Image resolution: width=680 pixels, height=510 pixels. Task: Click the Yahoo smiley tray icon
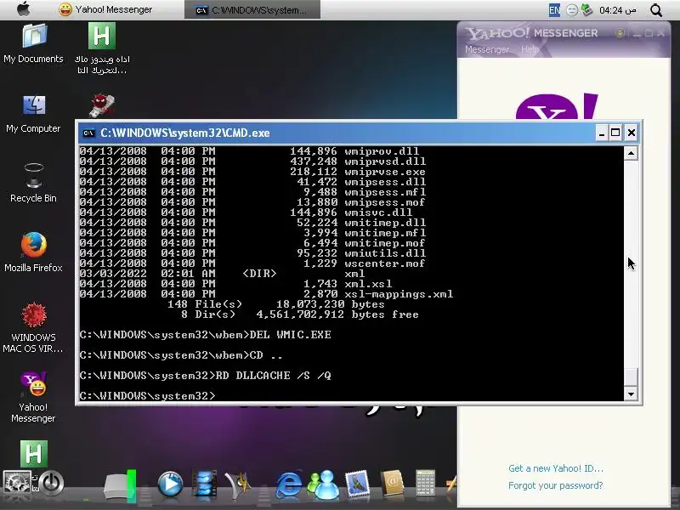click(x=571, y=10)
